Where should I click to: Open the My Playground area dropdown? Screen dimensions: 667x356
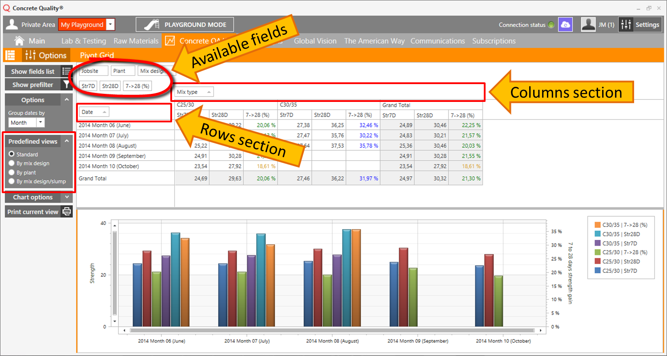click(111, 25)
